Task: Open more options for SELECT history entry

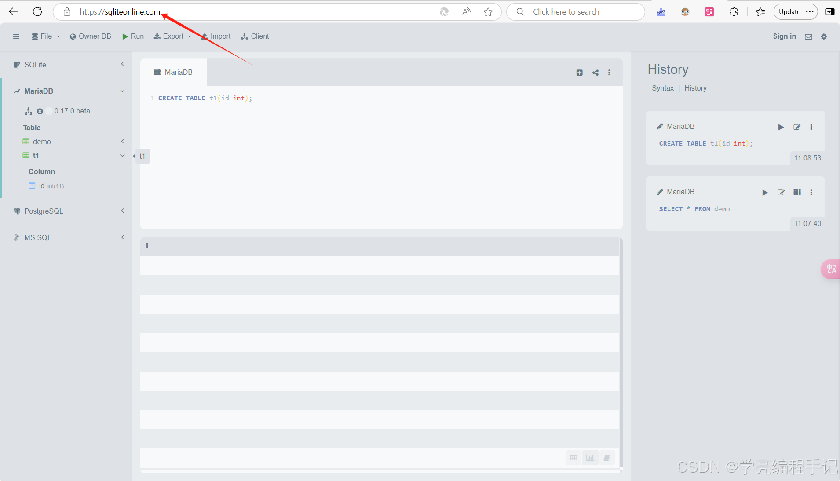Action: click(x=811, y=193)
